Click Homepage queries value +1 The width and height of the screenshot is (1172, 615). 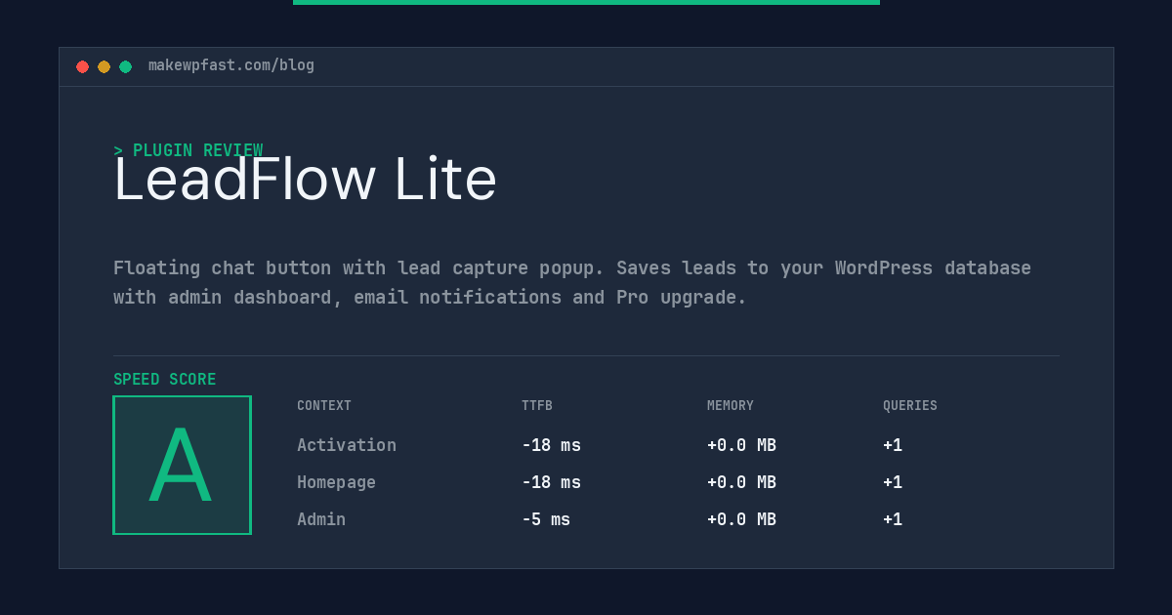[x=893, y=482]
